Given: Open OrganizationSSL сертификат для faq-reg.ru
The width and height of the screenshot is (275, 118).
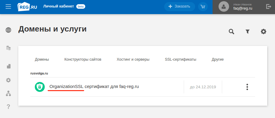Looking at the screenshot, I should [94, 86].
